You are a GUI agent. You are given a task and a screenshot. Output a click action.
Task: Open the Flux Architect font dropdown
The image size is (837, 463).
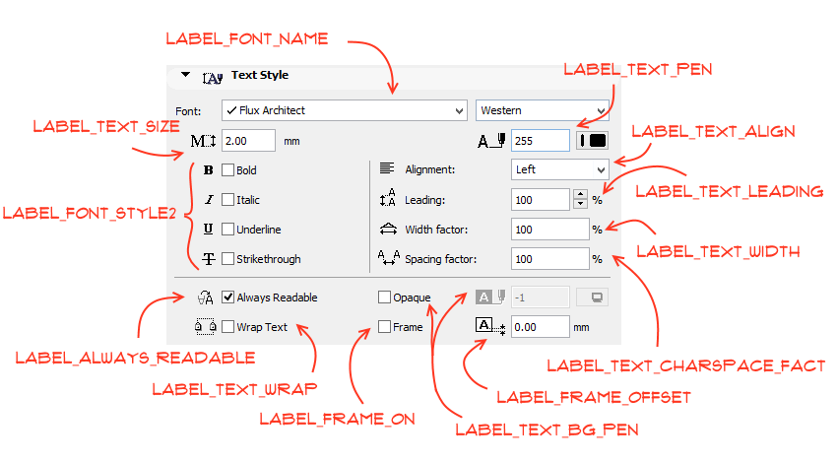coord(344,110)
